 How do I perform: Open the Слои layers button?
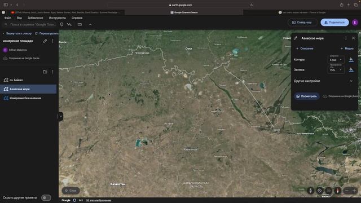coord(71,191)
